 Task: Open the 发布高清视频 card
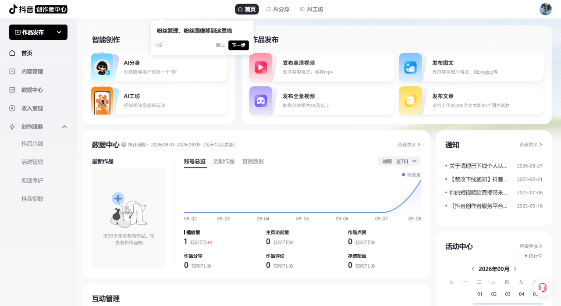tap(322, 67)
